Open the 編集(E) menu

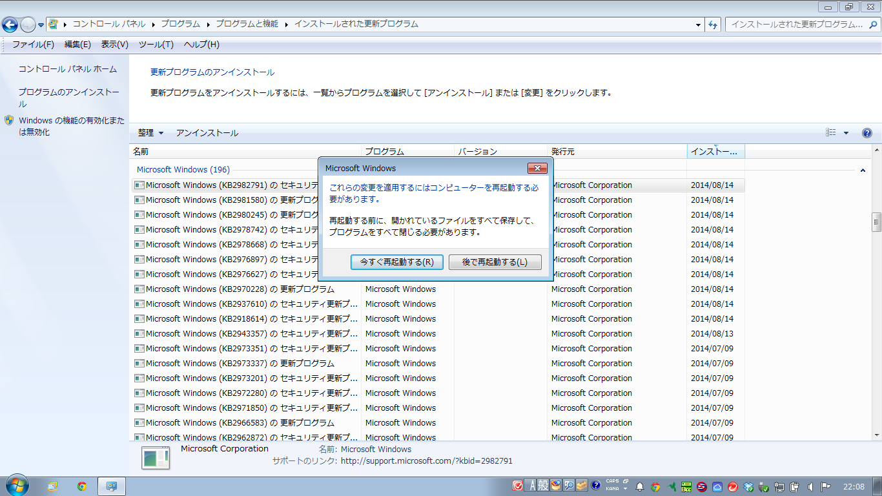point(77,45)
